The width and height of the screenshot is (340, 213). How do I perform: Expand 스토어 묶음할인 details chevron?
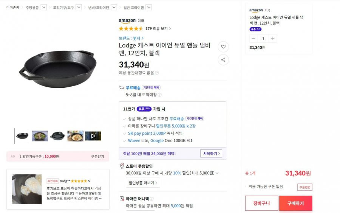(217, 173)
